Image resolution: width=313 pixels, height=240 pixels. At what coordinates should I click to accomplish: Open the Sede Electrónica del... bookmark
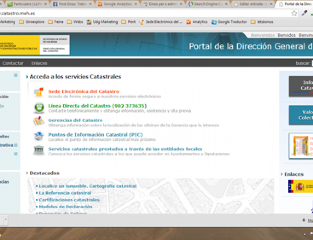coord(161,22)
